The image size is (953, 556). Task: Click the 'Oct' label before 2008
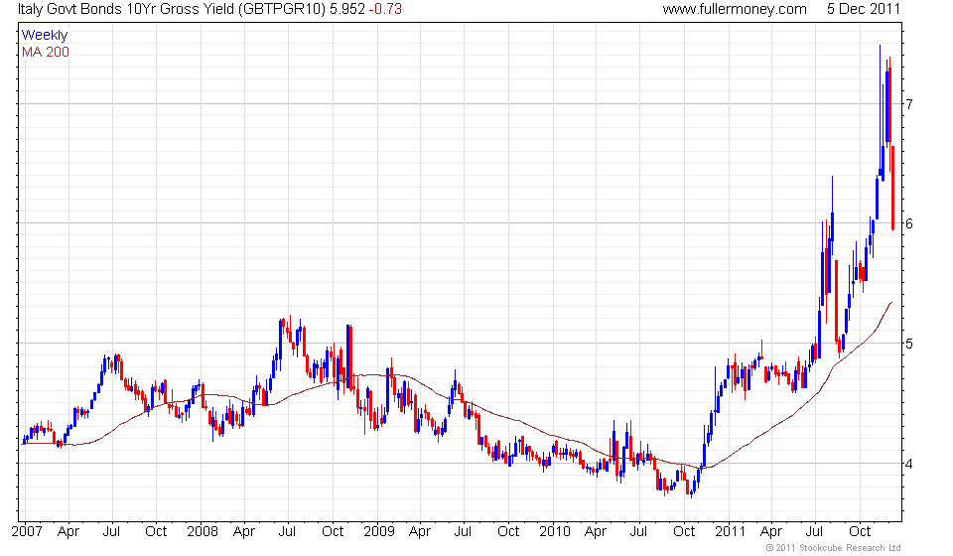tap(156, 532)
